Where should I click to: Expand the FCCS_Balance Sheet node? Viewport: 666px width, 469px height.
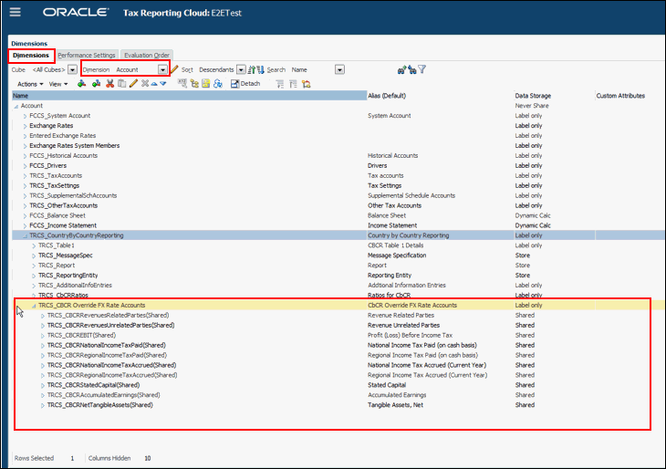[25, 216]
